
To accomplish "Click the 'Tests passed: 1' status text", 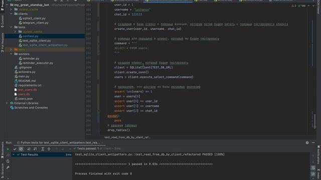I will coord(88,149).
